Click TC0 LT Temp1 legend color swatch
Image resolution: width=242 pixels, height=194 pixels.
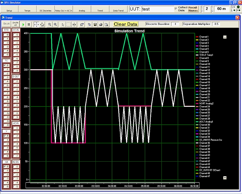[x=197, y=55]
